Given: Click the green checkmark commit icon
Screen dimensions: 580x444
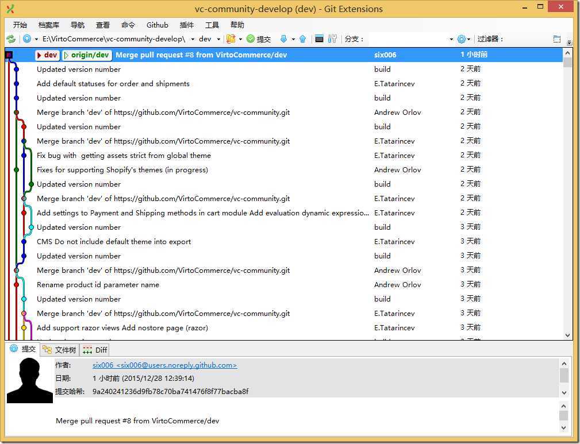Looking at the screenshot, I should click(251, 38).
